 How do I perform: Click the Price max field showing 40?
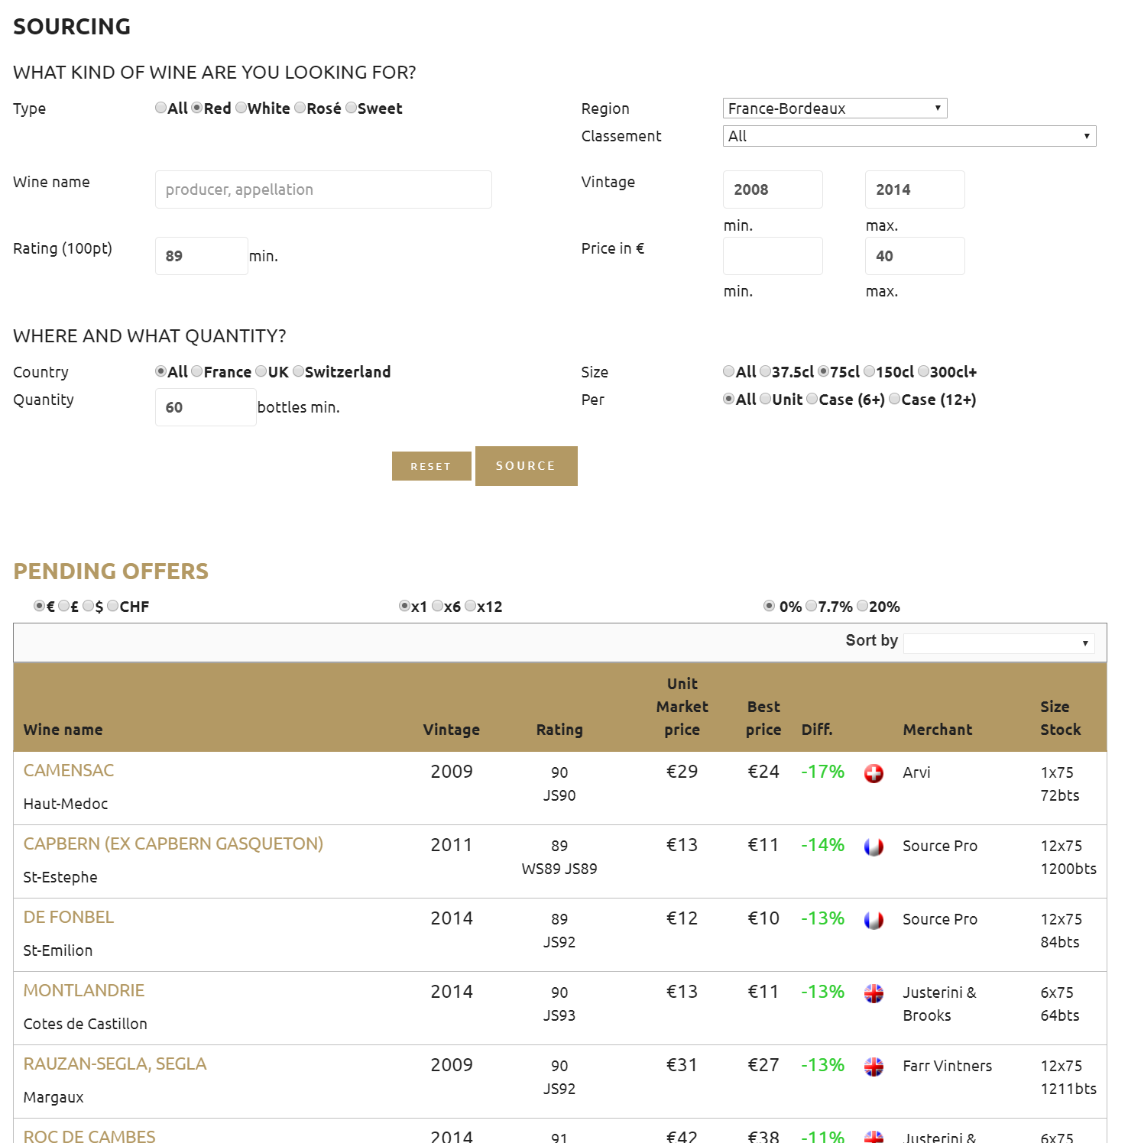click(915, 256)
